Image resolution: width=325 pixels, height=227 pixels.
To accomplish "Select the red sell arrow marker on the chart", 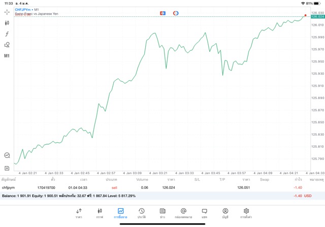I will [x=305, y=15].
